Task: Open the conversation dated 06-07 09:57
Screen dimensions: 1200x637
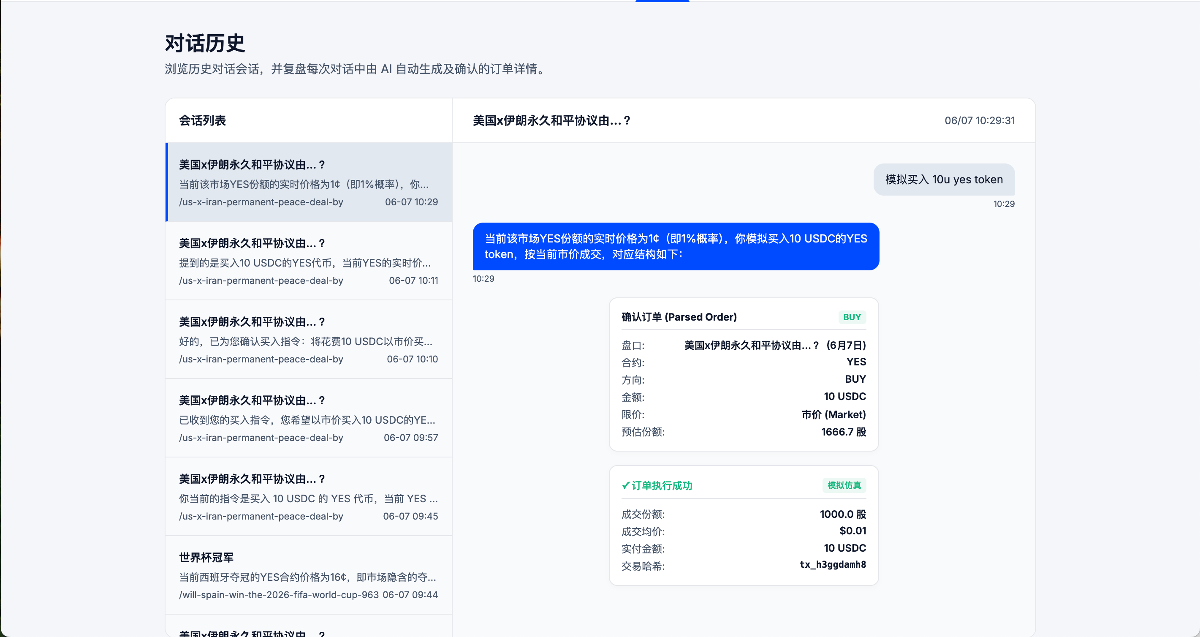Action: point(309,418)
